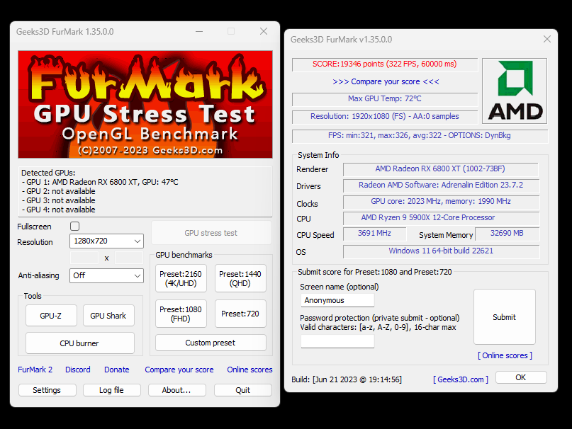Screen dimensions: 572x429
Task: Run Preset:1080 (FHD) benchmark
Action: (181, 314)
